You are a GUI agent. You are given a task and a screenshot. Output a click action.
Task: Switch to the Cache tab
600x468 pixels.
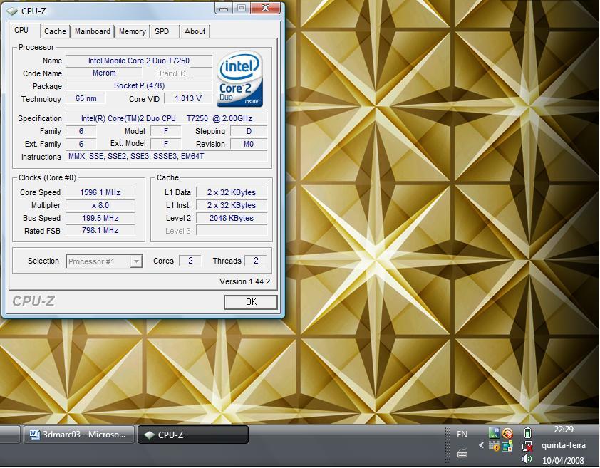tap(55, 31)
